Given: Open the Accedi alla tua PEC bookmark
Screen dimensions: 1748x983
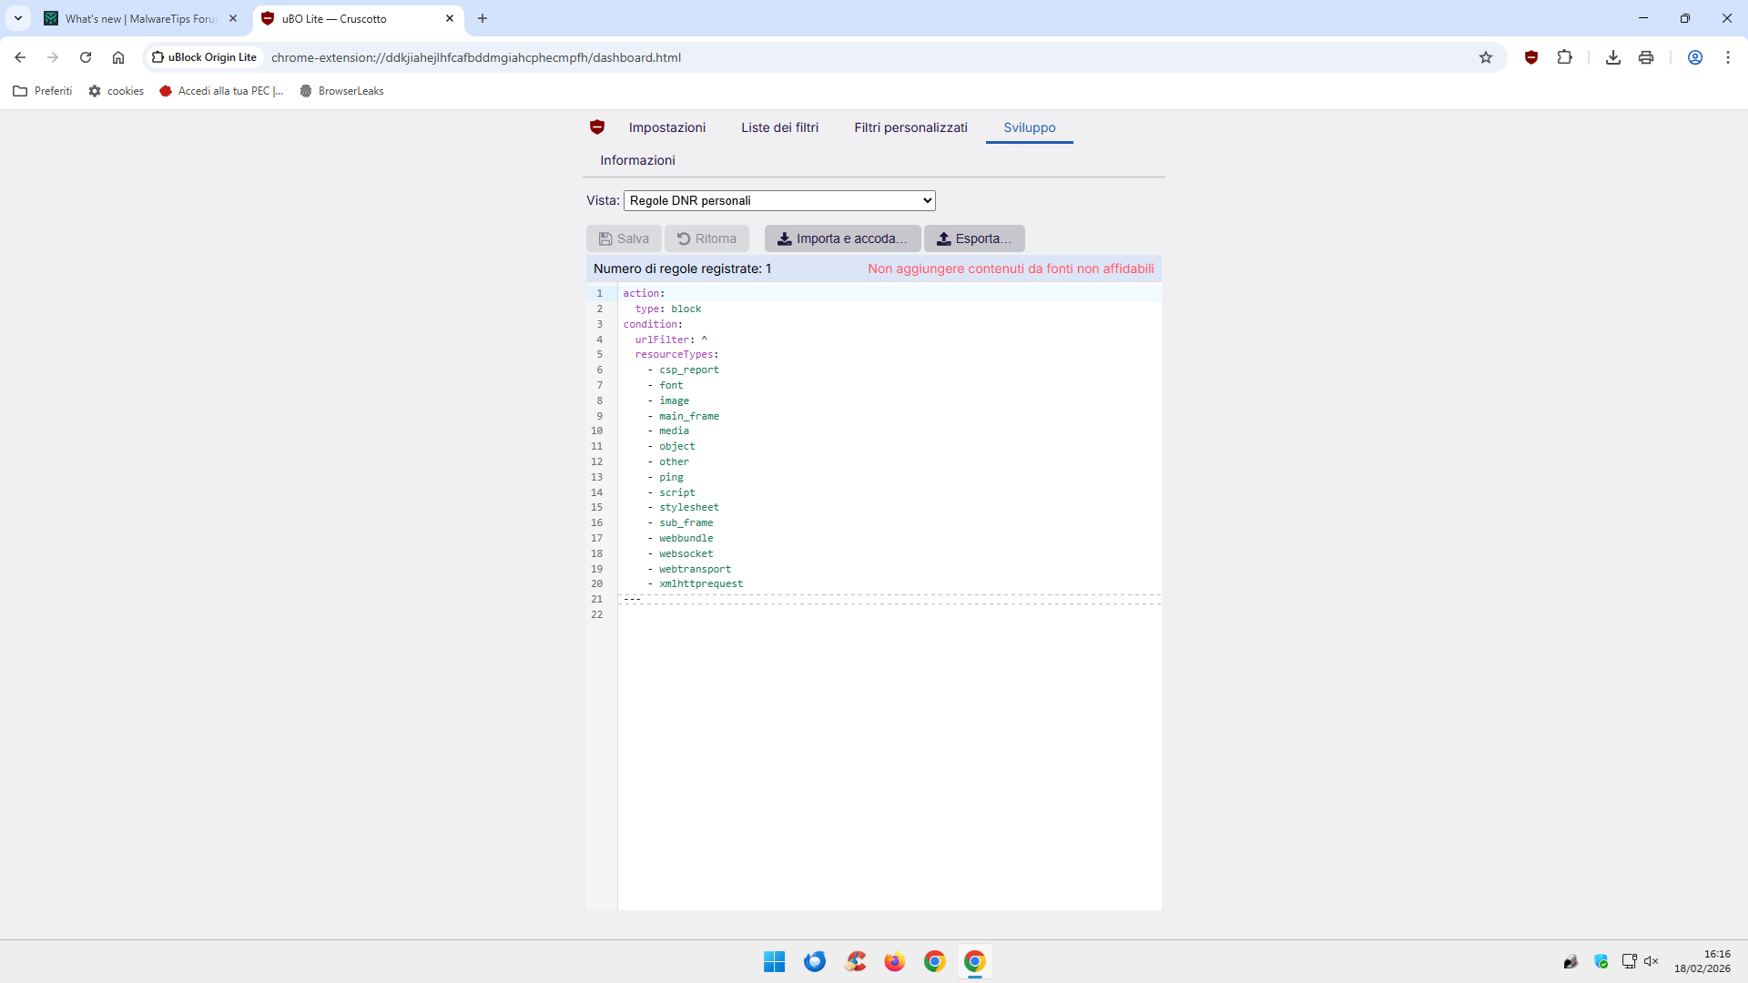Looking at the screenshot, I should [x=222, y=91].
